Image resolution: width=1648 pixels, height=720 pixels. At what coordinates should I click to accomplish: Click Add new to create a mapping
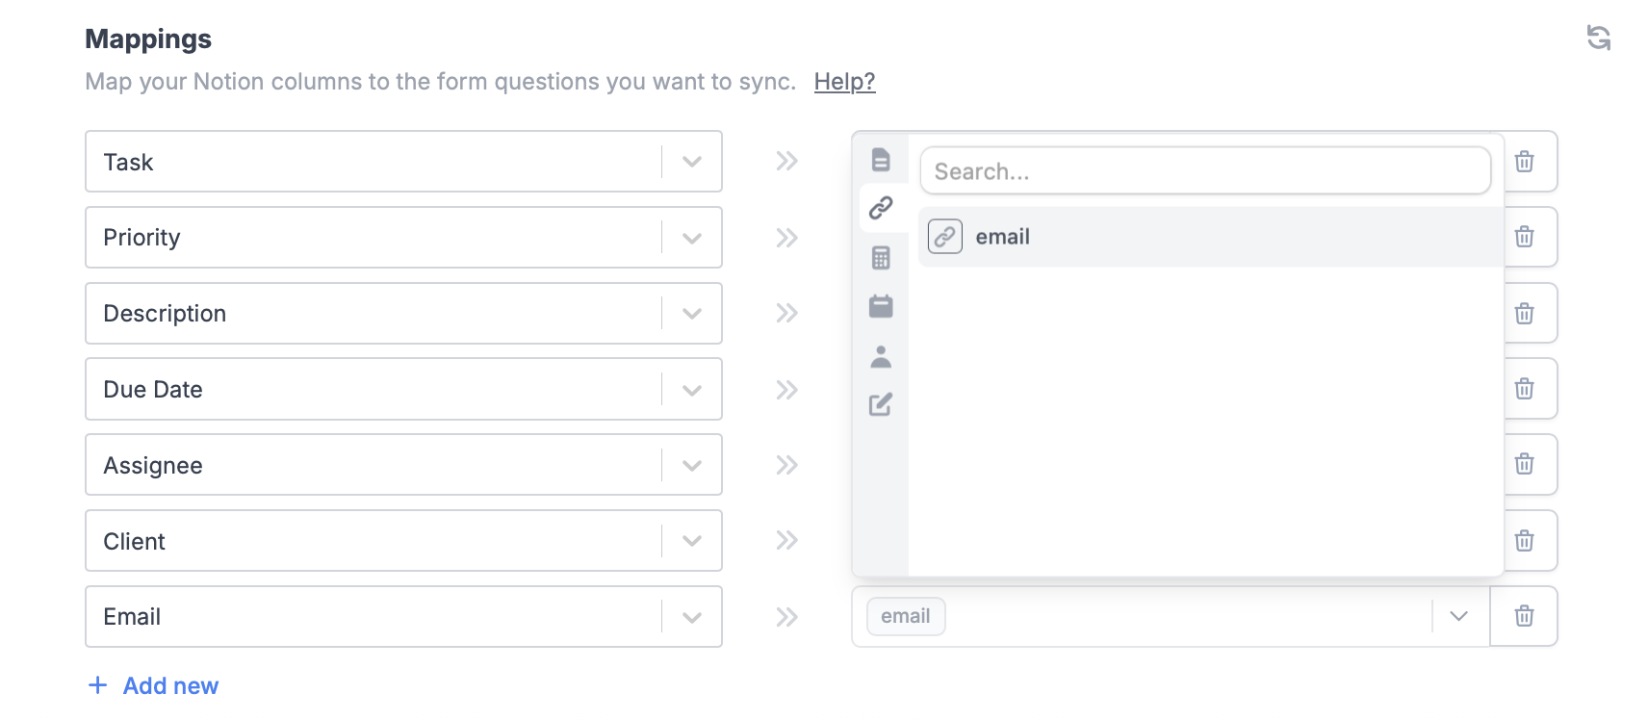(152, 685)
